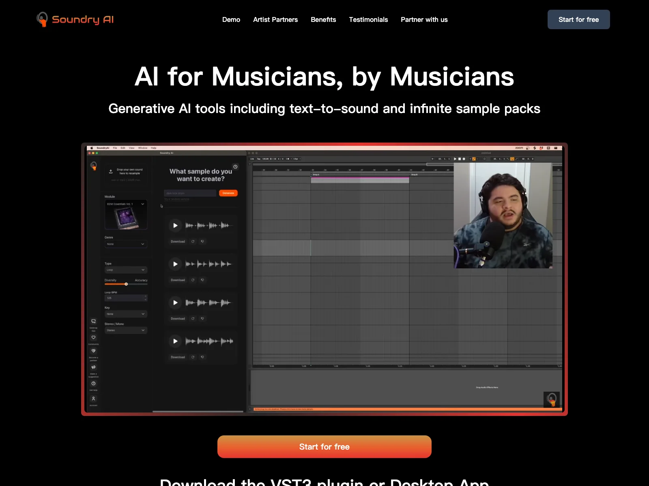Go to the Benefits section
Image resolution: width=649 pixels, height=486 pixels.
[x=323, y=19]
